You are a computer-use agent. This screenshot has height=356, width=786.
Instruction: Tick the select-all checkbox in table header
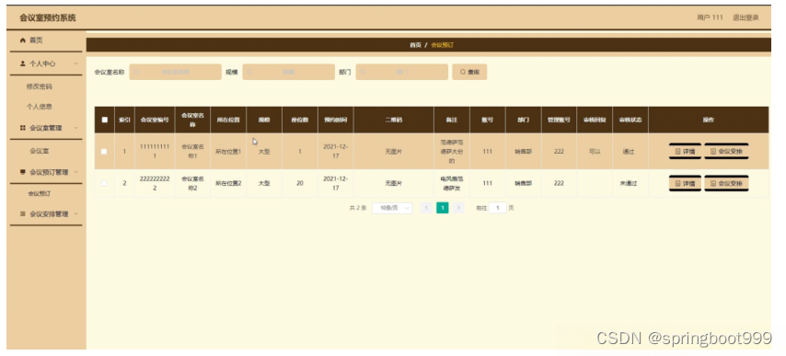pyautogui.click(x=104, y=120)
